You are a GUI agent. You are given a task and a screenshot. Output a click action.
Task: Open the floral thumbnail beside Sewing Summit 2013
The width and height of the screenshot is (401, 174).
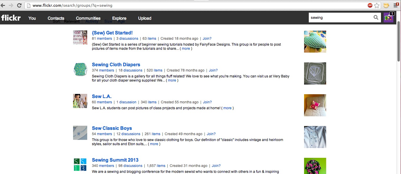pos(315,166)
